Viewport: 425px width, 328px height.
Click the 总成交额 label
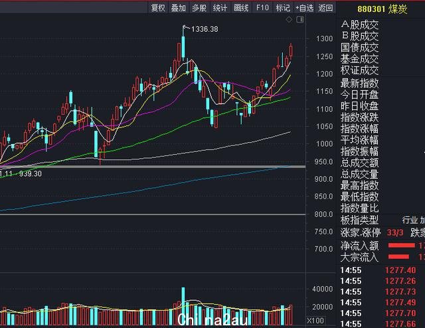pyautogui.click(x=360, y=163)
